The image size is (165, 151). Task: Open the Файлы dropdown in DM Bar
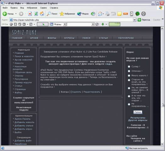[65, 24]
